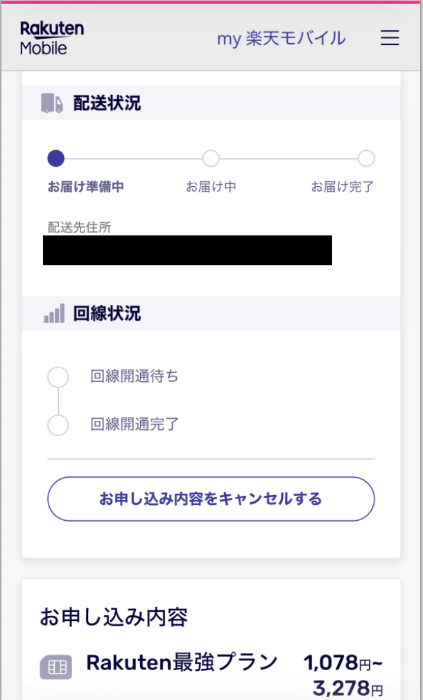
Task: Click the お申し込み内容 heading
Action: click(114, 616)
